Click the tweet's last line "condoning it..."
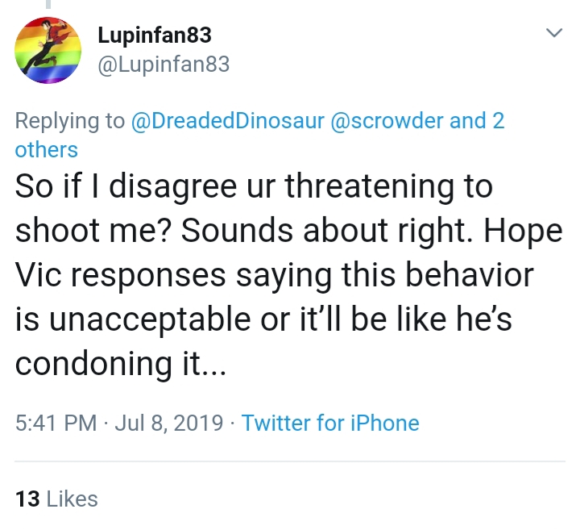Image resolution: width=580 pixels, height=530 pixels. click(x=121, y=364)
